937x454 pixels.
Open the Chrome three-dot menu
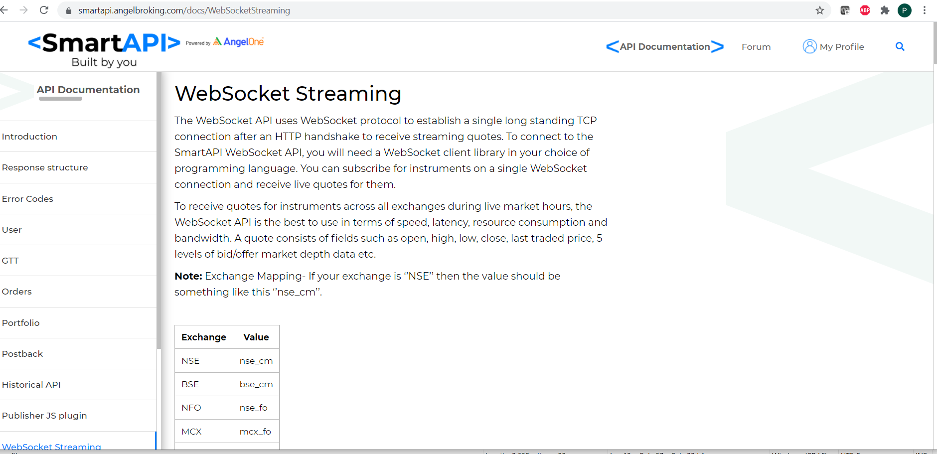point(925,10)
